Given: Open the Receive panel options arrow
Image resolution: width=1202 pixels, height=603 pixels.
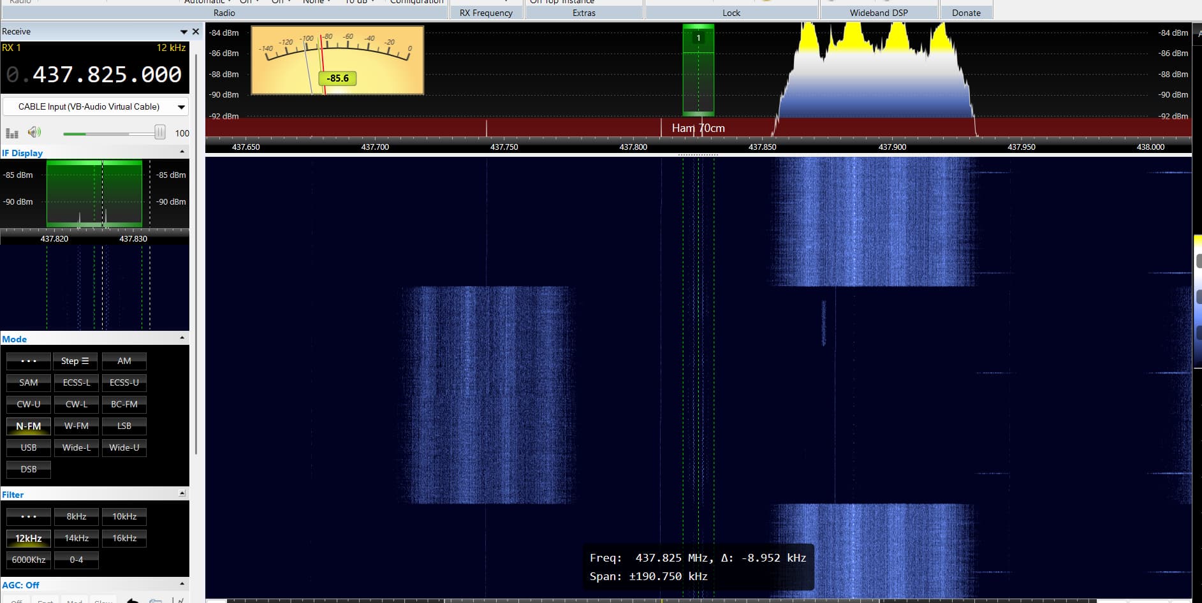Looking at the screenshot, I should coord(184,31).
